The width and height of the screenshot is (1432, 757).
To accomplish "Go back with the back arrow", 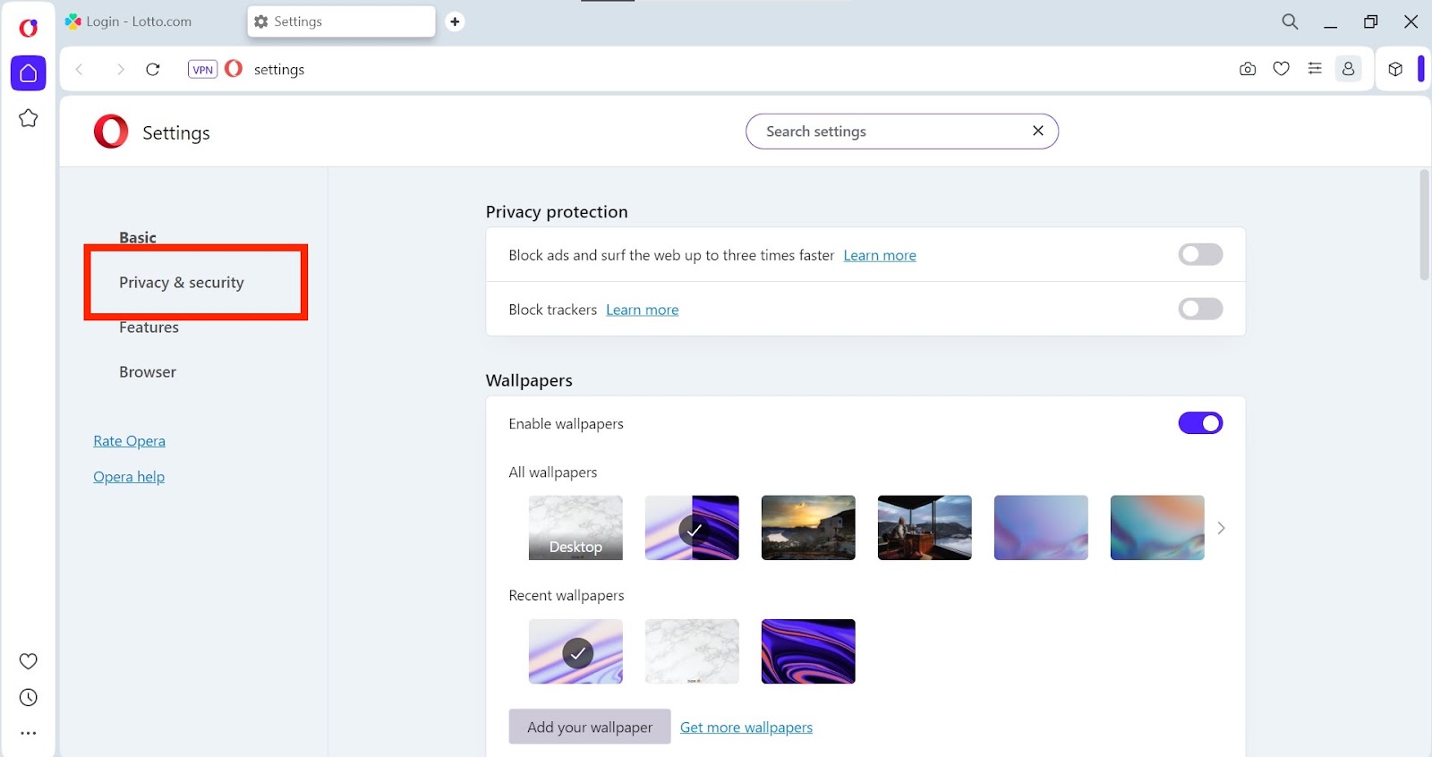I will point(80,69).
